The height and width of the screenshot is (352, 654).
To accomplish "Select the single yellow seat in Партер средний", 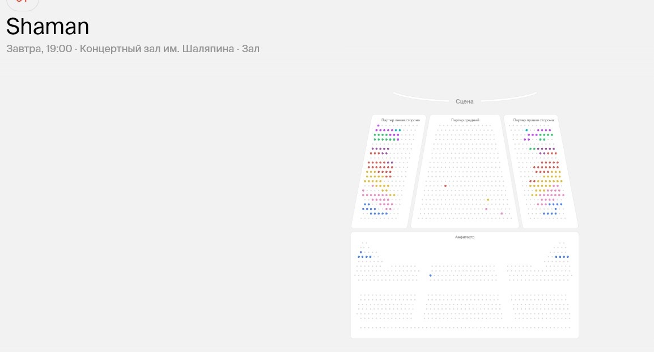I will 487,200.
